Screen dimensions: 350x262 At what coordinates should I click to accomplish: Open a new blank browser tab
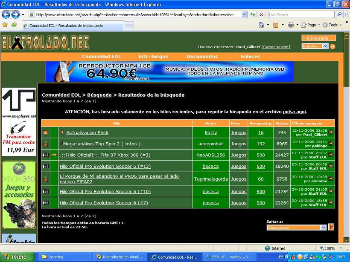point(129,26)
